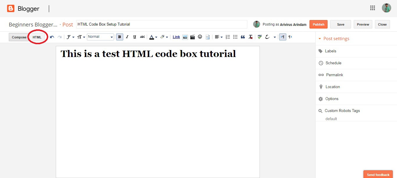Toggle italic formatting
Screen dimensions: 397x178
coord(127,37)
